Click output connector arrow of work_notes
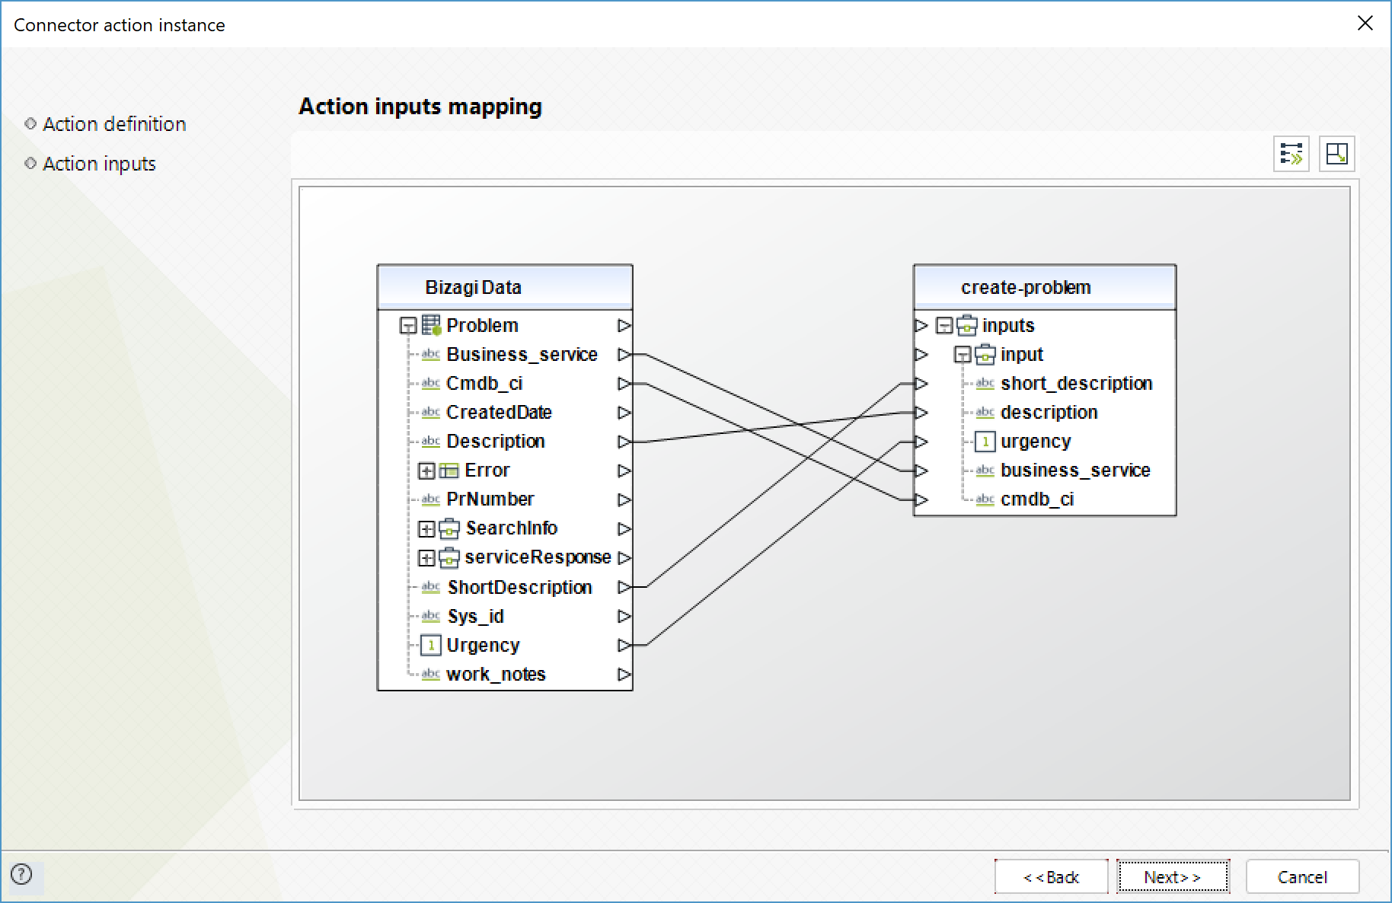 point(624,675)
